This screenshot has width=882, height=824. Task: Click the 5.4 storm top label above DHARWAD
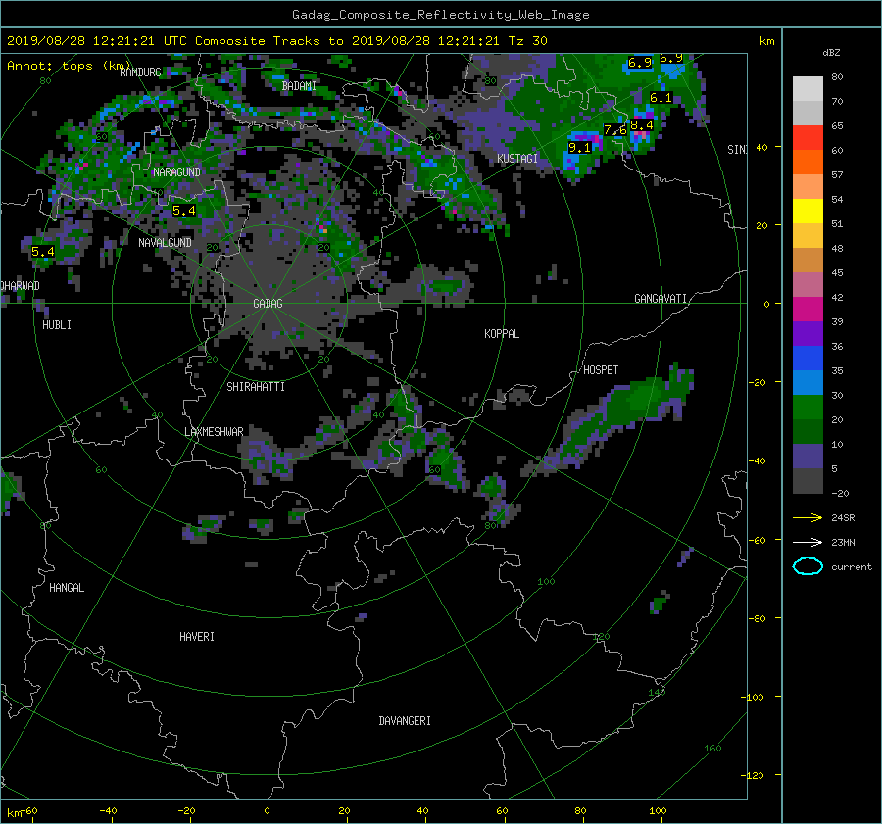[43, 252]
